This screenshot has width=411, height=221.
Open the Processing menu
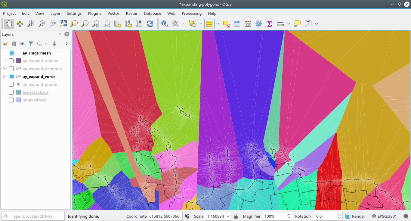click(191, 13)
